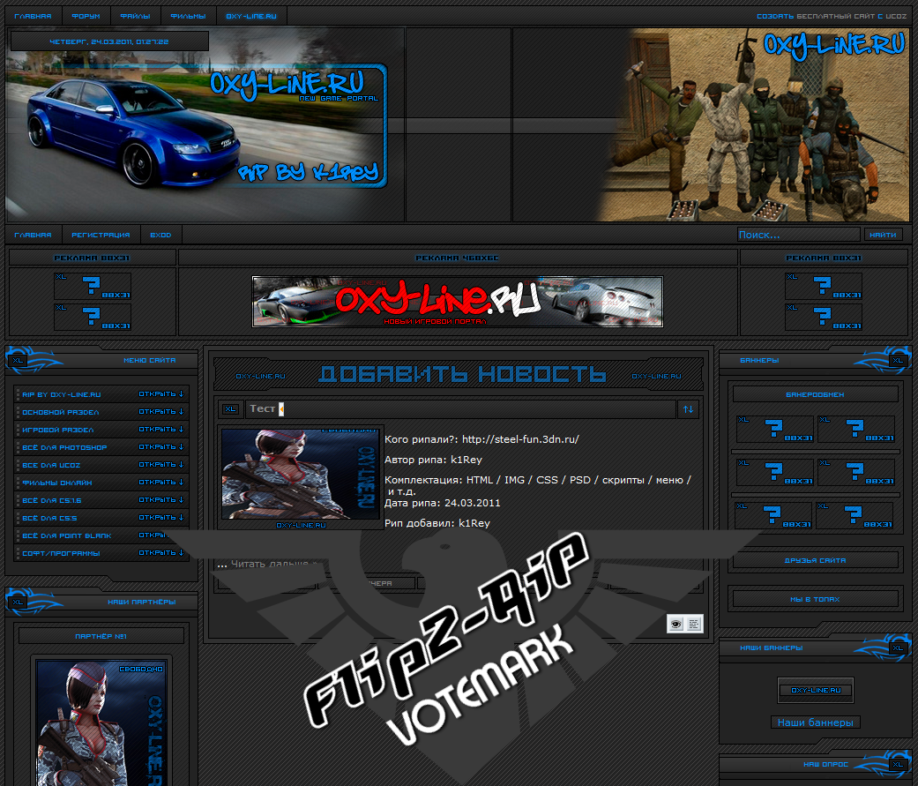
Task: Click third-row left Банерообмен 88x31 placeholder
Action: [x=772, y=515]
